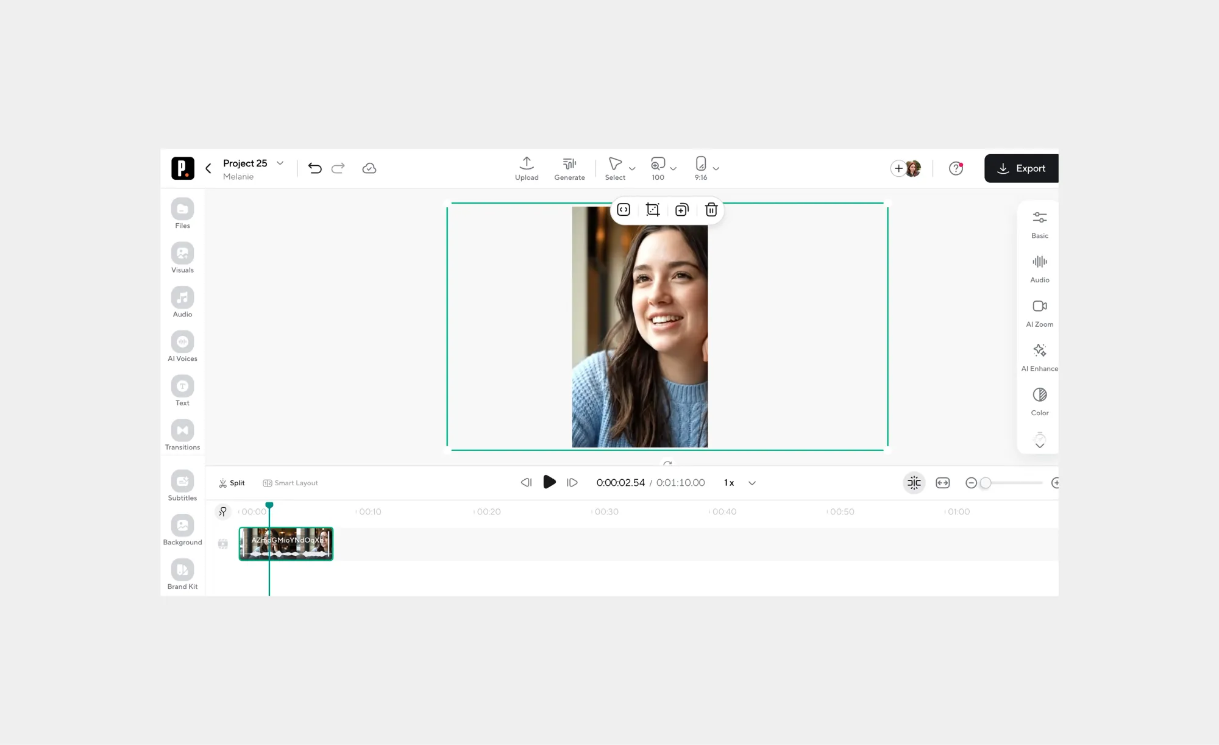
Task: Toggle the timeline marker pin icon
Action: pos(223,512)
